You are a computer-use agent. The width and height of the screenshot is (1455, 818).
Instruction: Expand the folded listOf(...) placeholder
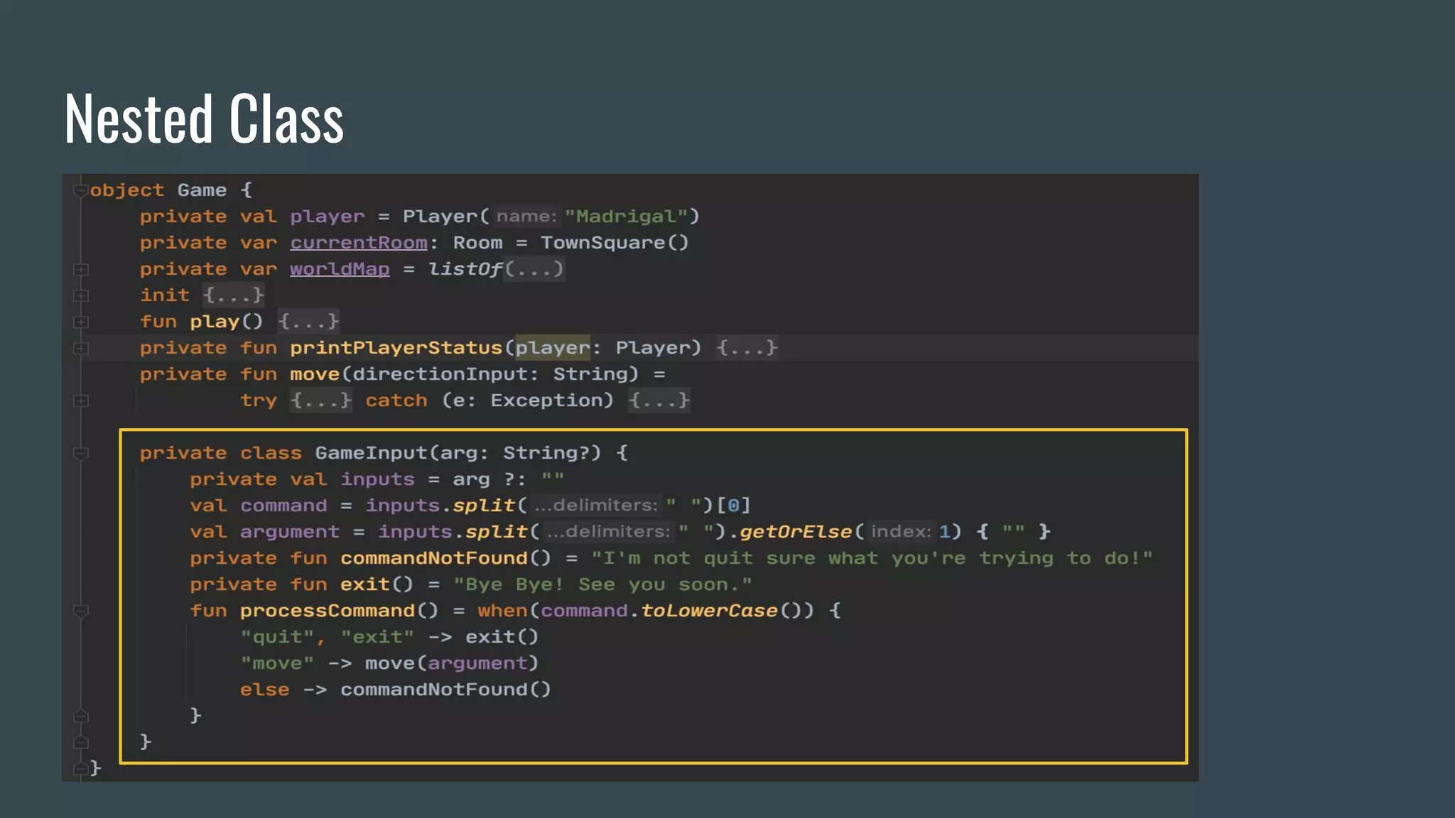click(534, 269)
